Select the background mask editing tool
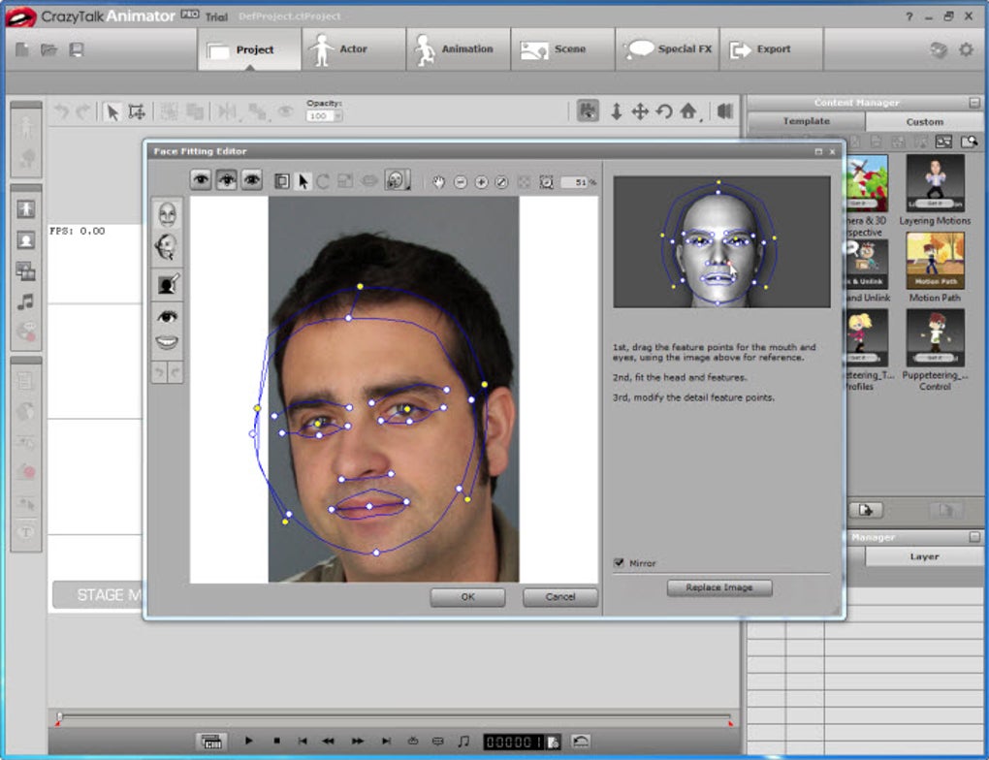The image size is (989, 760). [167, 283]
